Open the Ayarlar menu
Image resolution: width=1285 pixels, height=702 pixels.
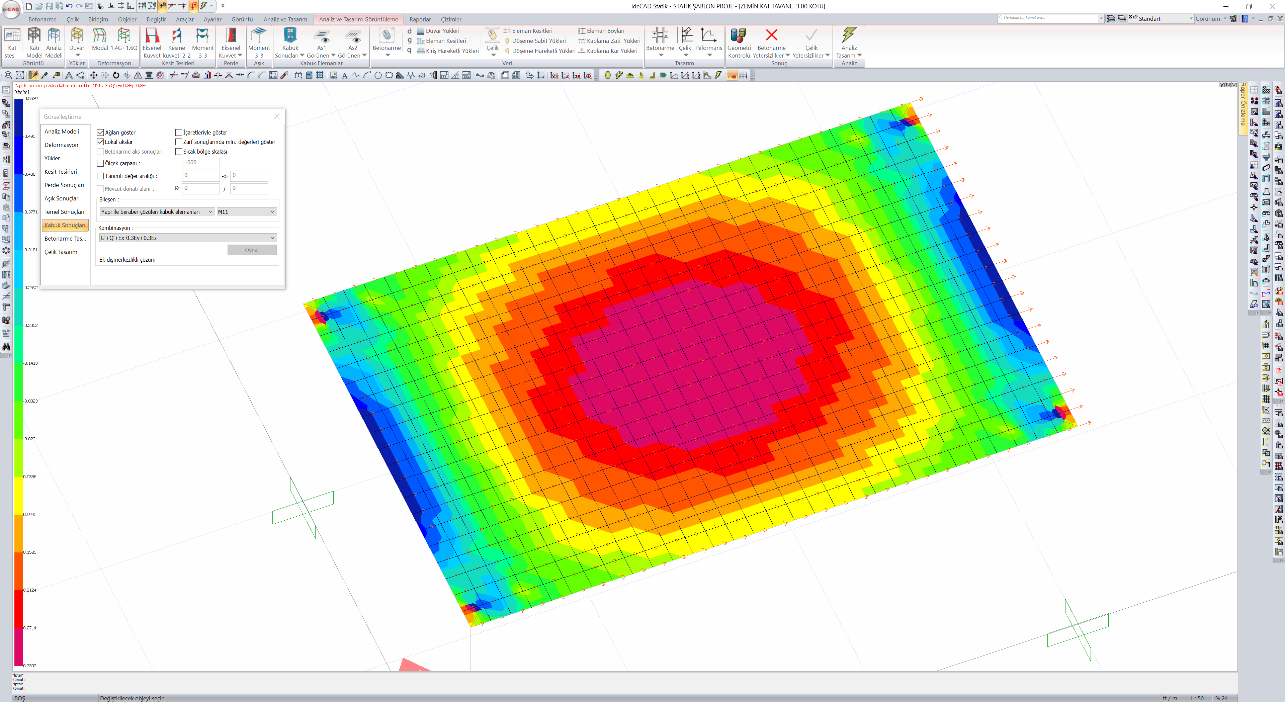pos(212,19)
